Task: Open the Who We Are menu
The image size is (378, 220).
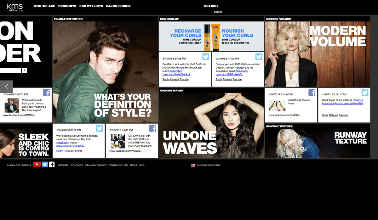Action: (x=44, y=6)
